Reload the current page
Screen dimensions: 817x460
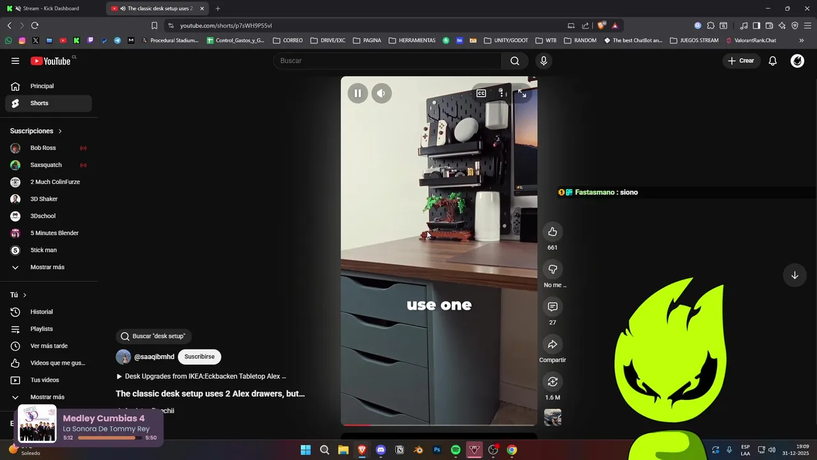tap(34, 26)
